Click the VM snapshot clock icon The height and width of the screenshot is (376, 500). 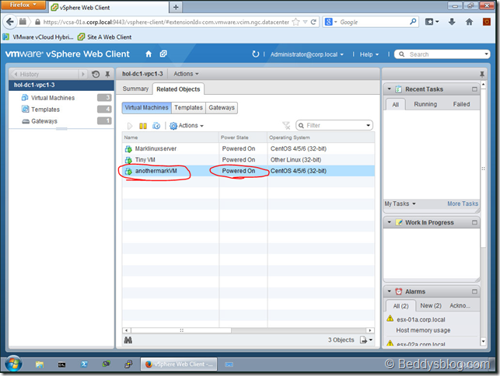click(156, 126)
